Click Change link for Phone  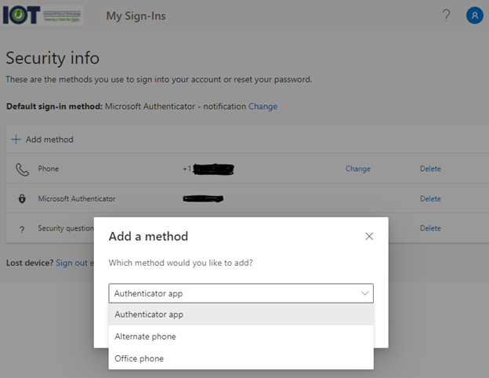click(x=357, y=169)
